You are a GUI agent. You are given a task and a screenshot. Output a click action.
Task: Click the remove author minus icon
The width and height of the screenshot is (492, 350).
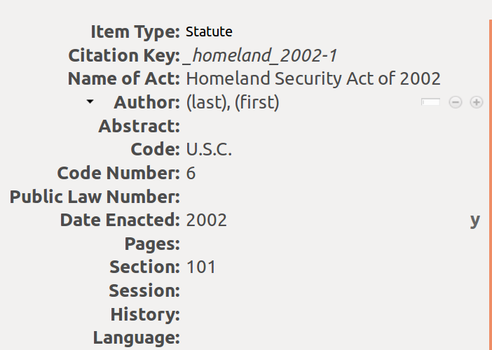[x=456, y=103]
